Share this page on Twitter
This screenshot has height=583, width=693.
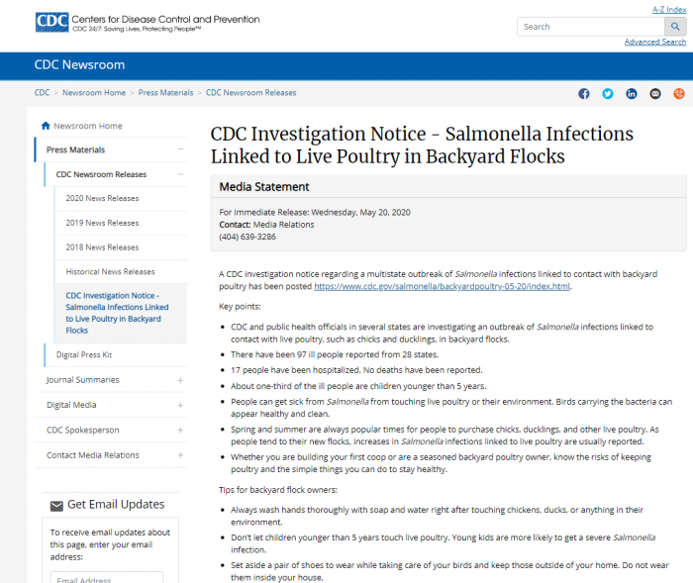(x=608, y=93)
